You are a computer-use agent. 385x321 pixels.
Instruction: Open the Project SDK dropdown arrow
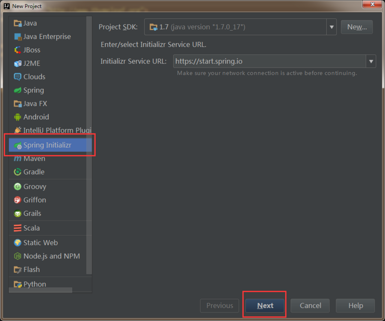click(332, 27)
